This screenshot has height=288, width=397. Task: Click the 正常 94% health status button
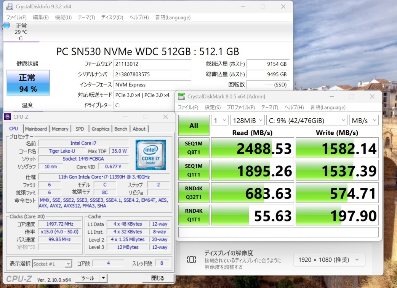(x=28, y=83)
